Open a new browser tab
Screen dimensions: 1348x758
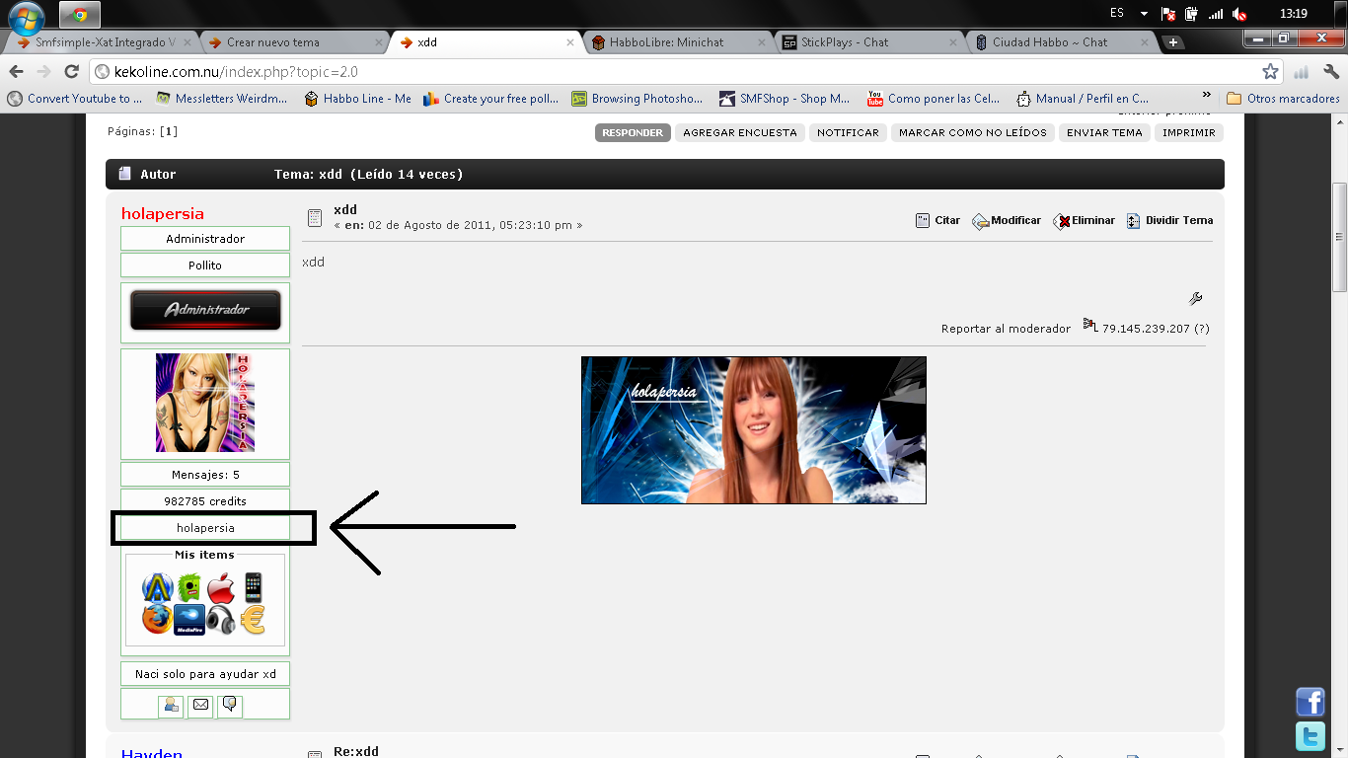click(1172, 42)
